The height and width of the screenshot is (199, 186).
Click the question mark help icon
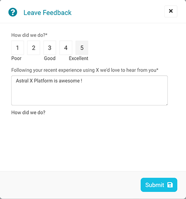click(x=13, y=12)
